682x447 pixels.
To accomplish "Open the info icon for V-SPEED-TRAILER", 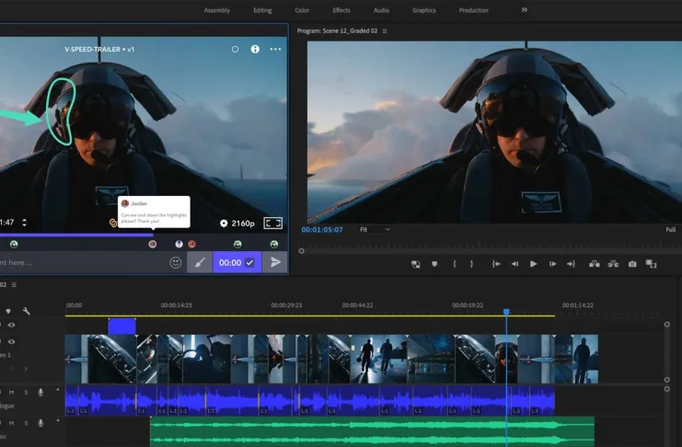I will (x=255, y=49).
